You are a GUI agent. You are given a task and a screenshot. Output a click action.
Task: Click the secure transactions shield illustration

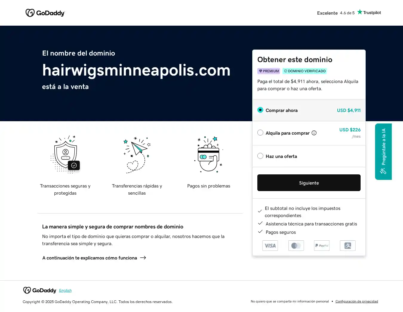coord(65,154)
